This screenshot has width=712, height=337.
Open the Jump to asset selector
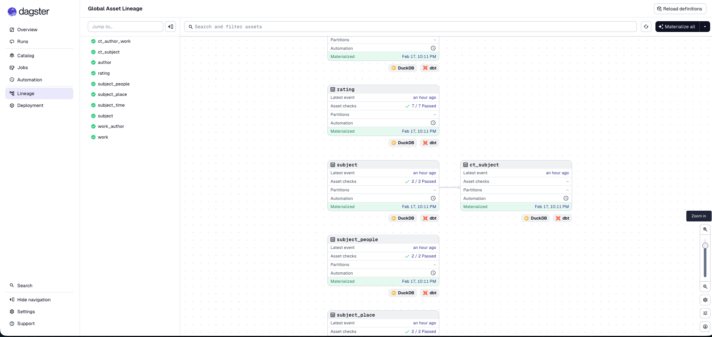pos(125,27)
